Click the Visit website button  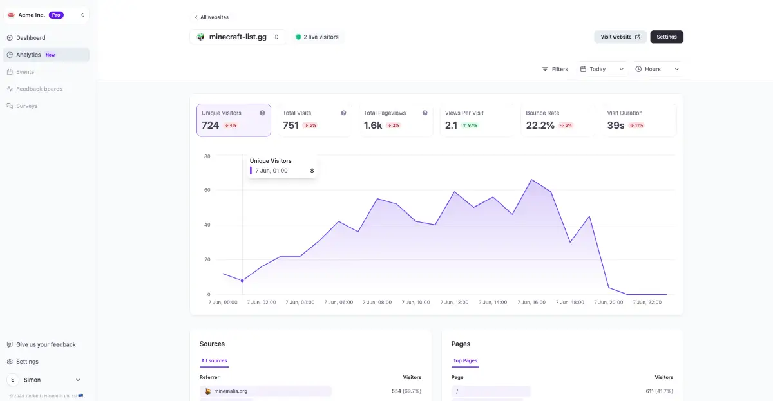620,37
